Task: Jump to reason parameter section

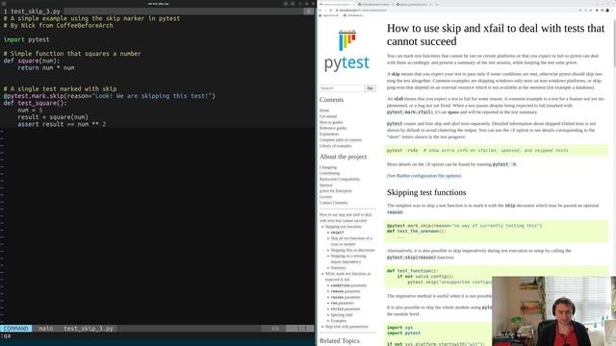Action: coord(346,291)
